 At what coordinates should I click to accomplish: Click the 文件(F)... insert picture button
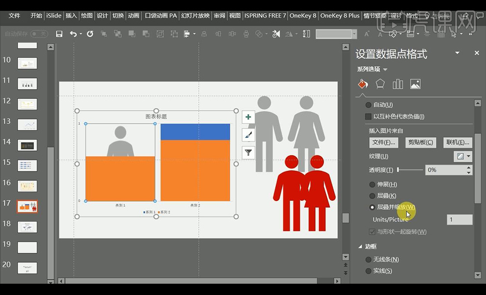point(384,142)
